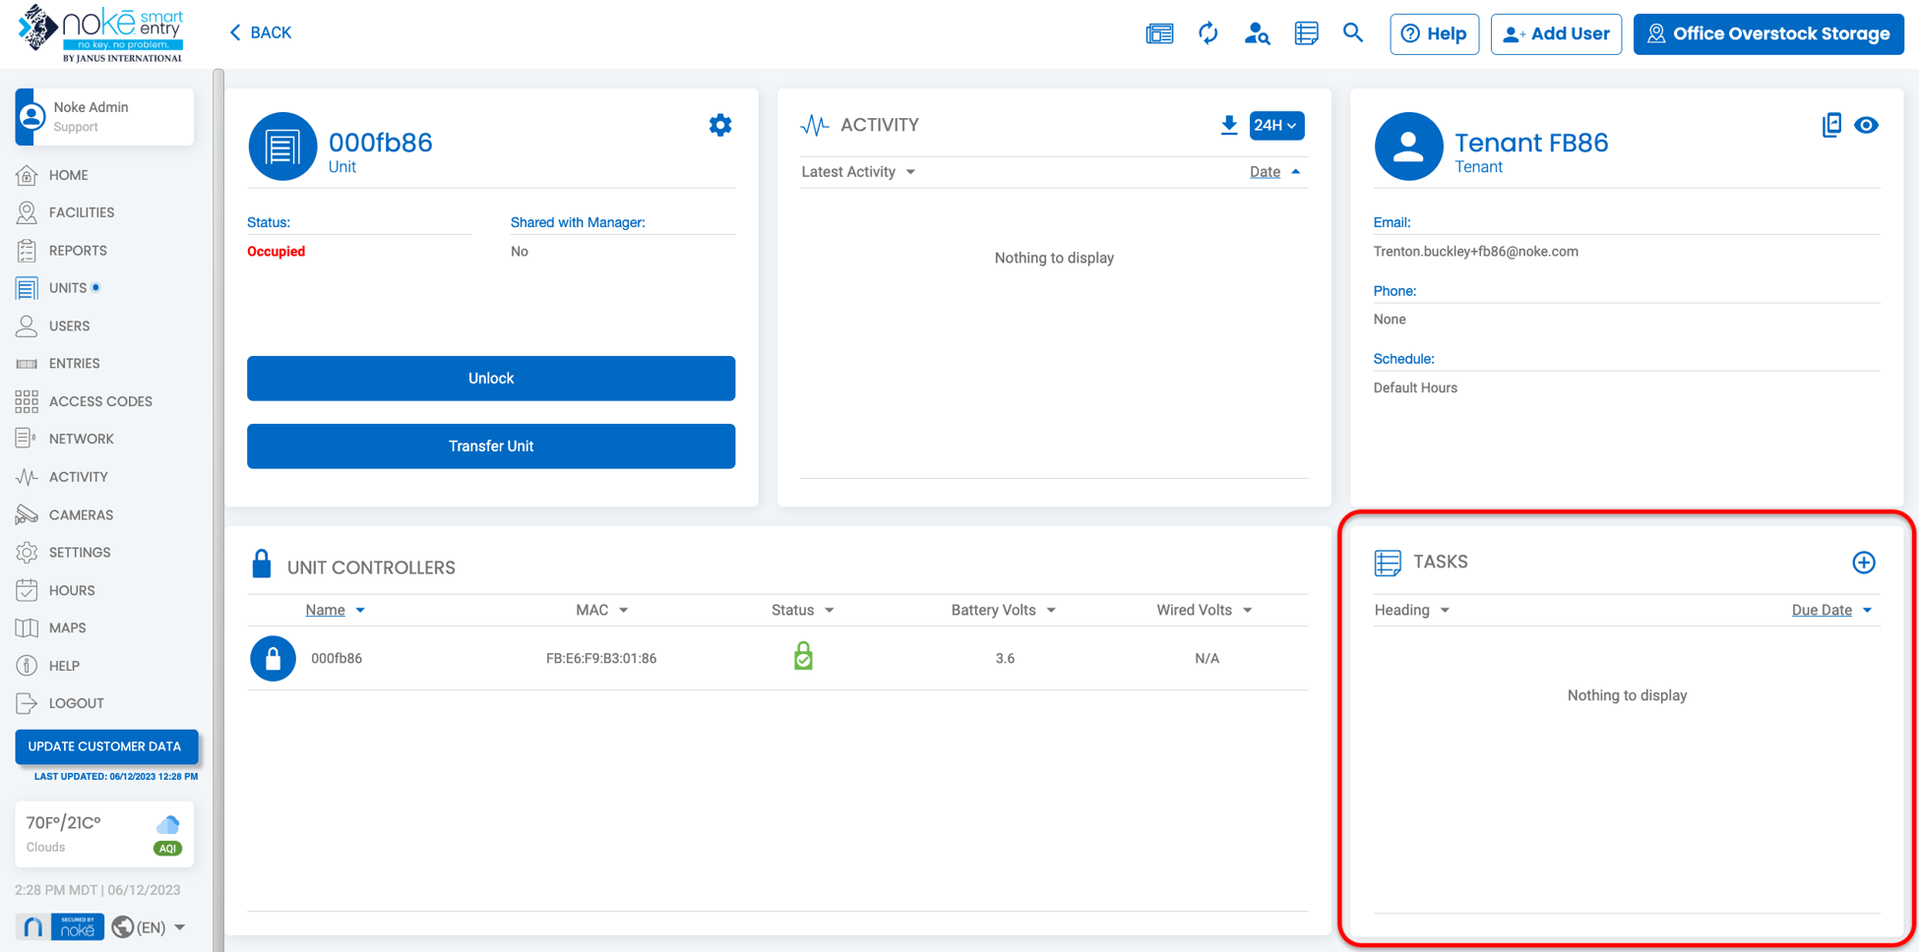The height and width of the screenshot is (952, 1919).
Task: Click refresh icon in top toolbar
Action: (1207, 33)
